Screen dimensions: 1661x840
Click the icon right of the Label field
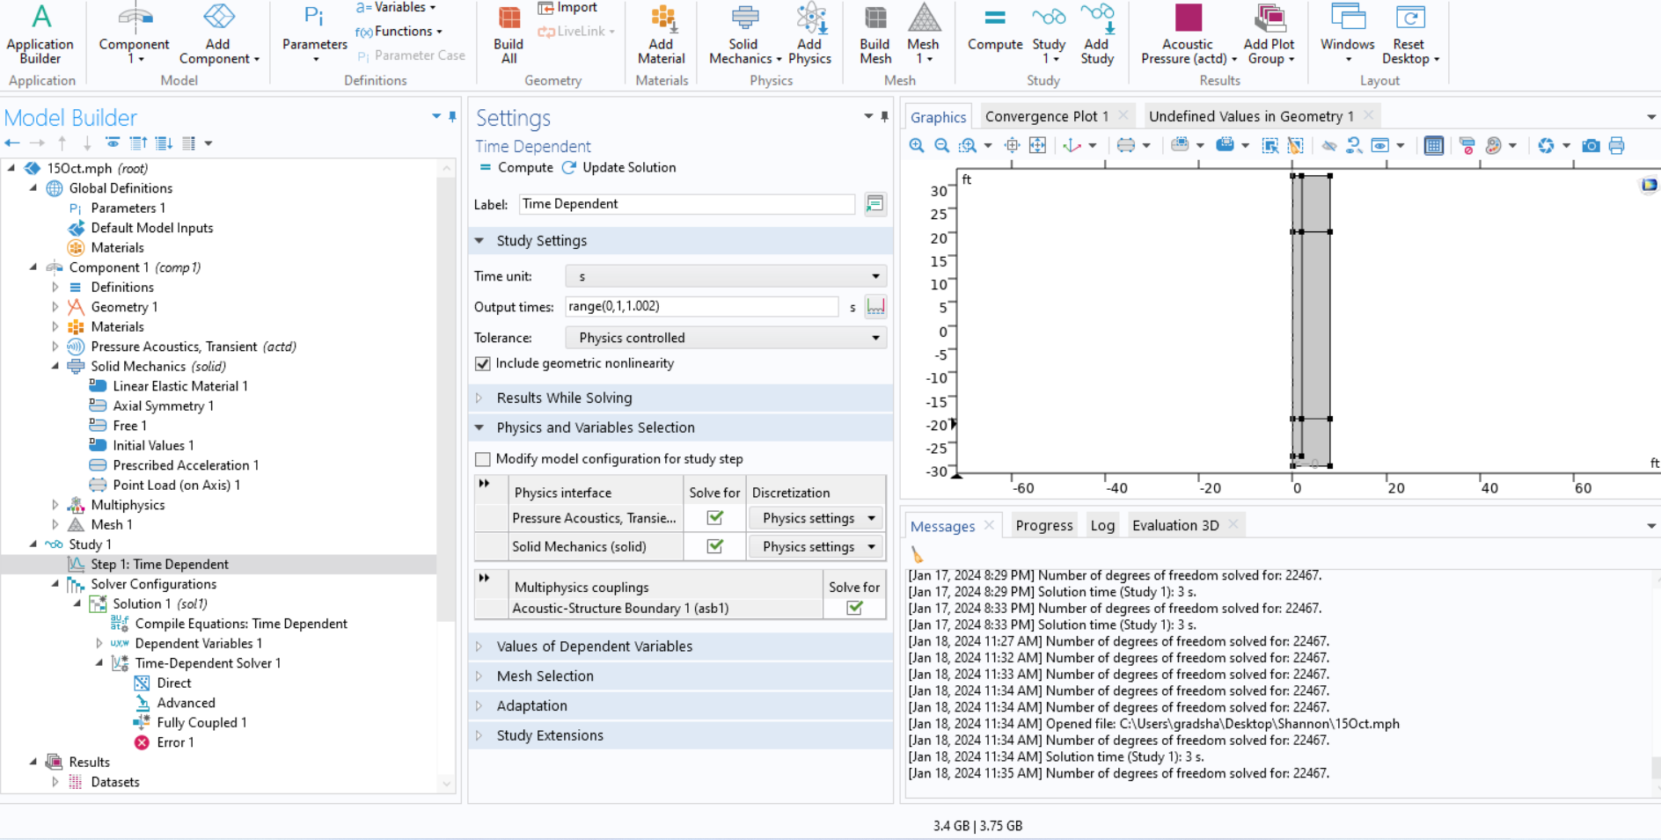(874, 204)
